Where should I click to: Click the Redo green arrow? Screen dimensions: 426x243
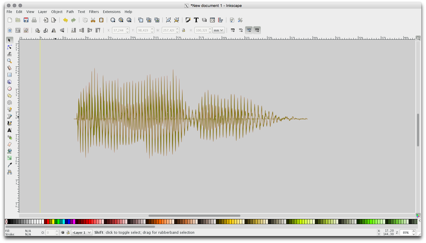coord(74,20)
